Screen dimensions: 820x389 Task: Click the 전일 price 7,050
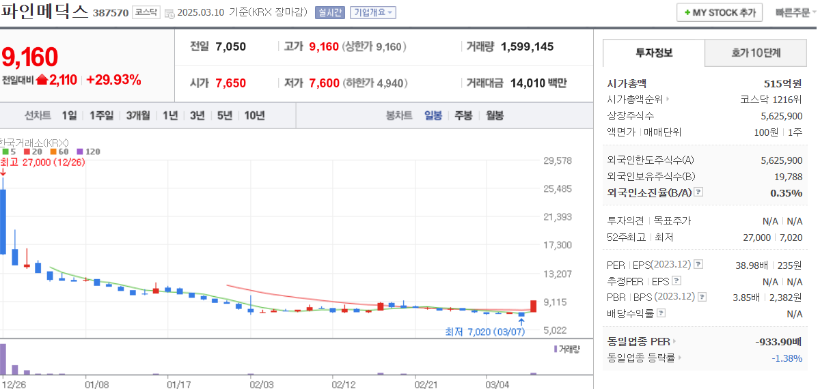(x=230, y=46)
